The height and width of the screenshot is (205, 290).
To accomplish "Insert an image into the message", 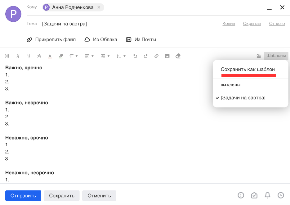I will (x=167, y=56).
